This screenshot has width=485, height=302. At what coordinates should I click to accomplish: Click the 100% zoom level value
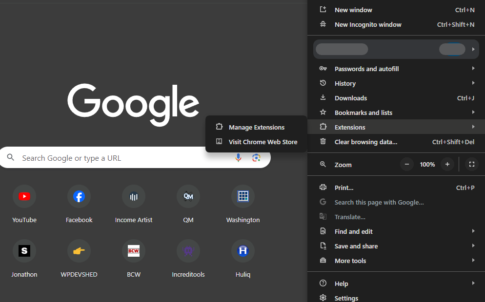click(x=427, y=164)
